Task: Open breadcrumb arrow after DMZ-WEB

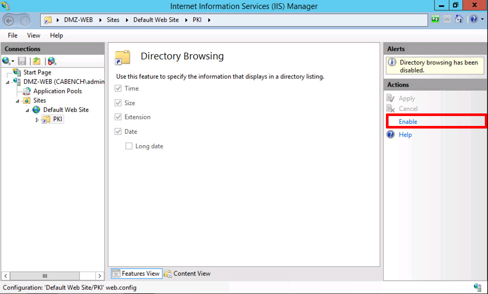Action: [100, 20]
